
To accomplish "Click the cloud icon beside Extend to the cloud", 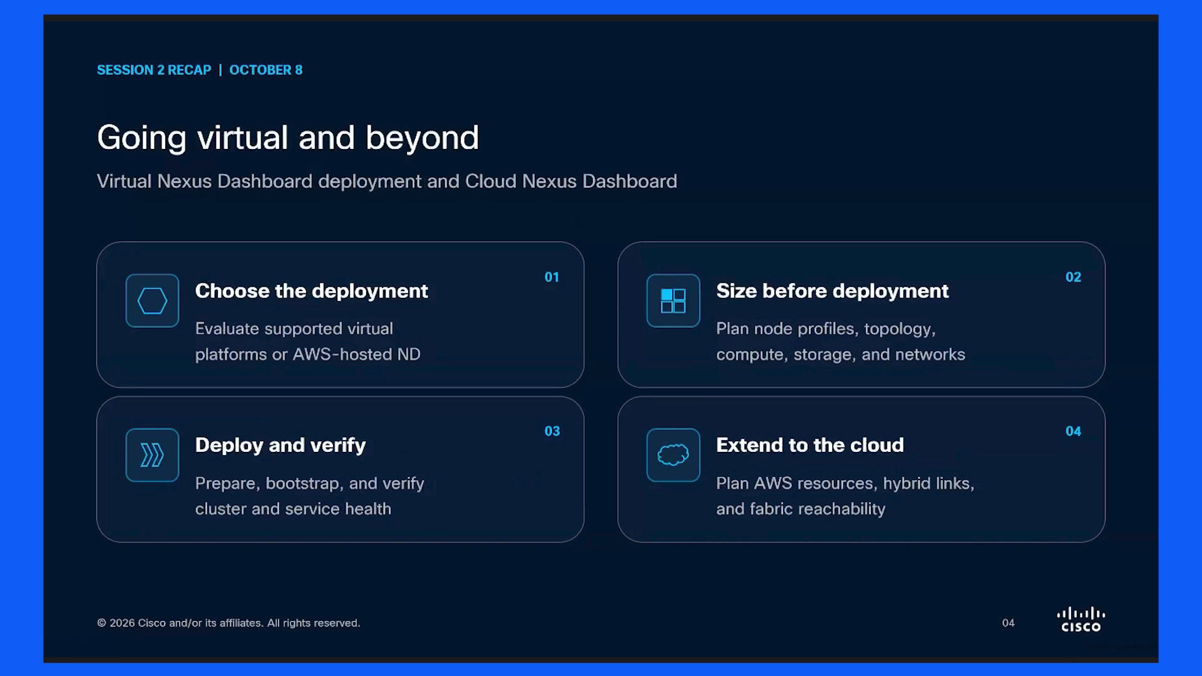I will (x=673, y=455).
